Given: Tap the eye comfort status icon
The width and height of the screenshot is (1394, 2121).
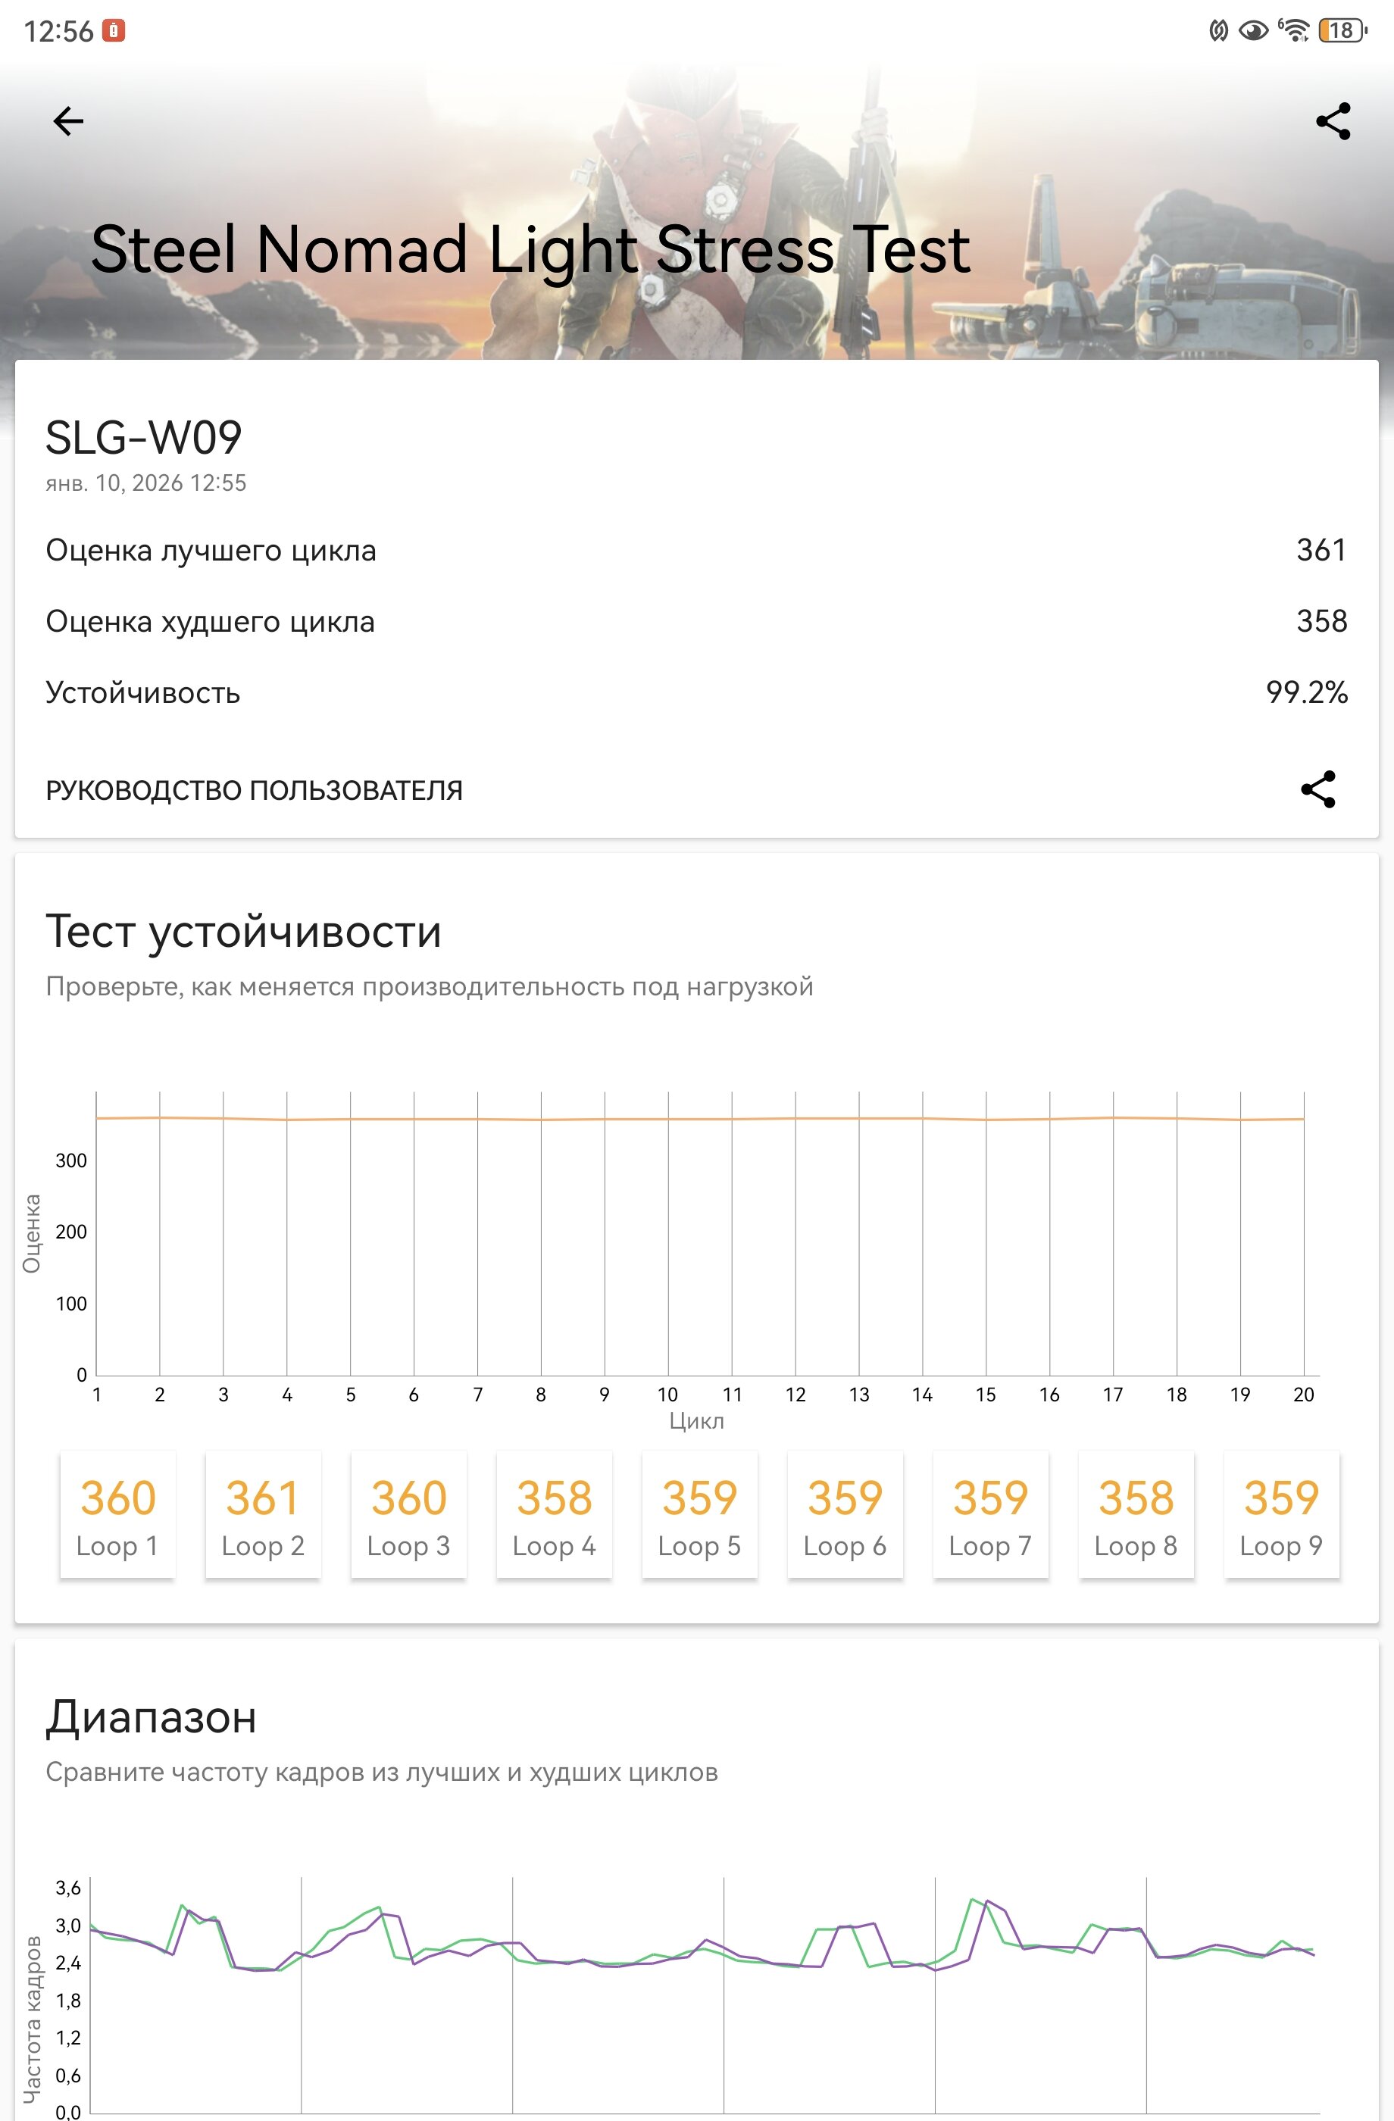Looking at the screenshot, I should click(1253, 31).
